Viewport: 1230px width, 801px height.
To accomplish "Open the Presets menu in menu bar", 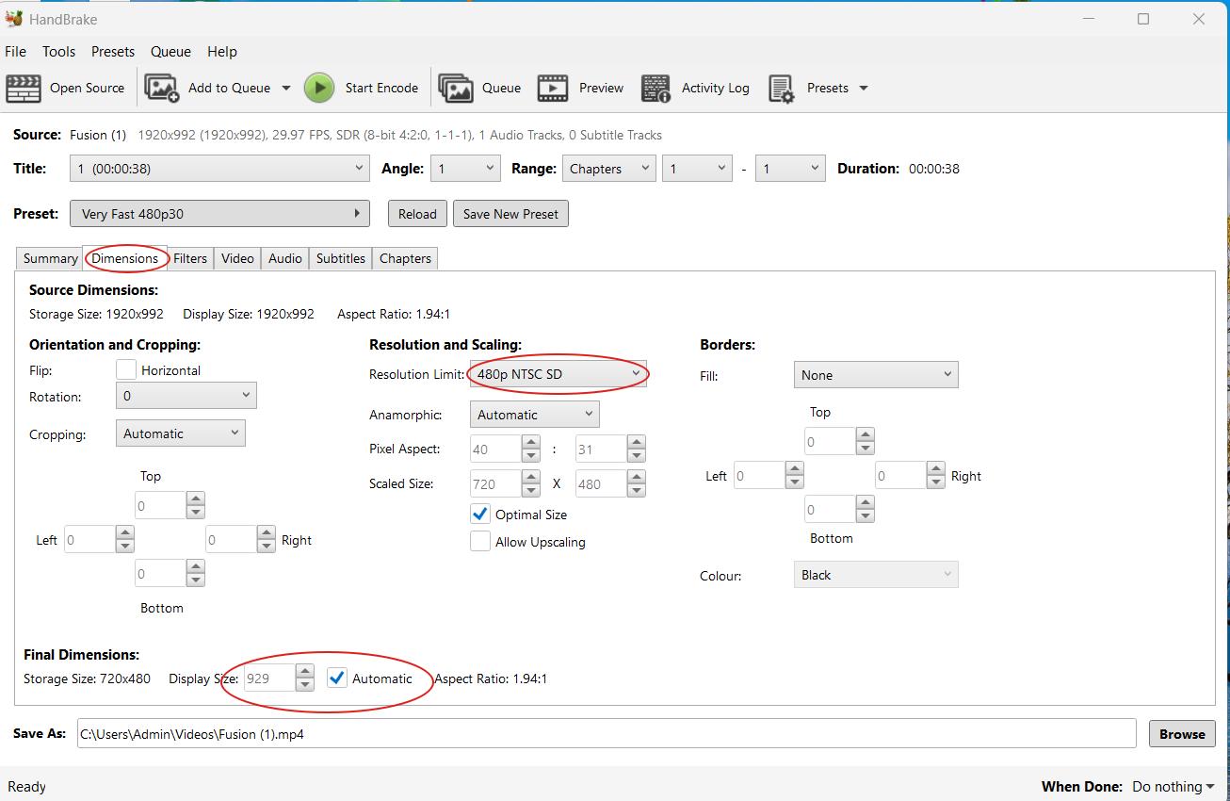I will click(113, 52).
